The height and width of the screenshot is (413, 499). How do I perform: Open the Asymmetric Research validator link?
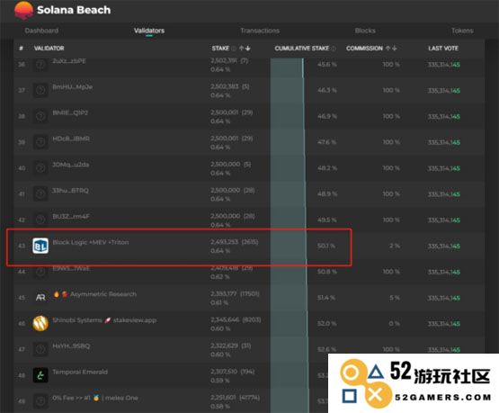coord(103,294)
